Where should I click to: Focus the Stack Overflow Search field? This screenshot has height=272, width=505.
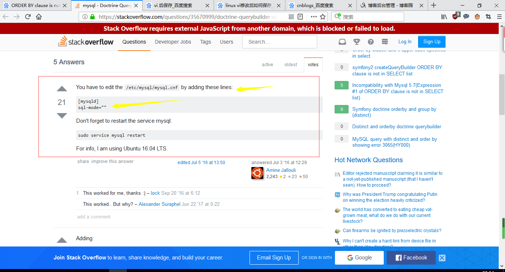pos(279,42)
